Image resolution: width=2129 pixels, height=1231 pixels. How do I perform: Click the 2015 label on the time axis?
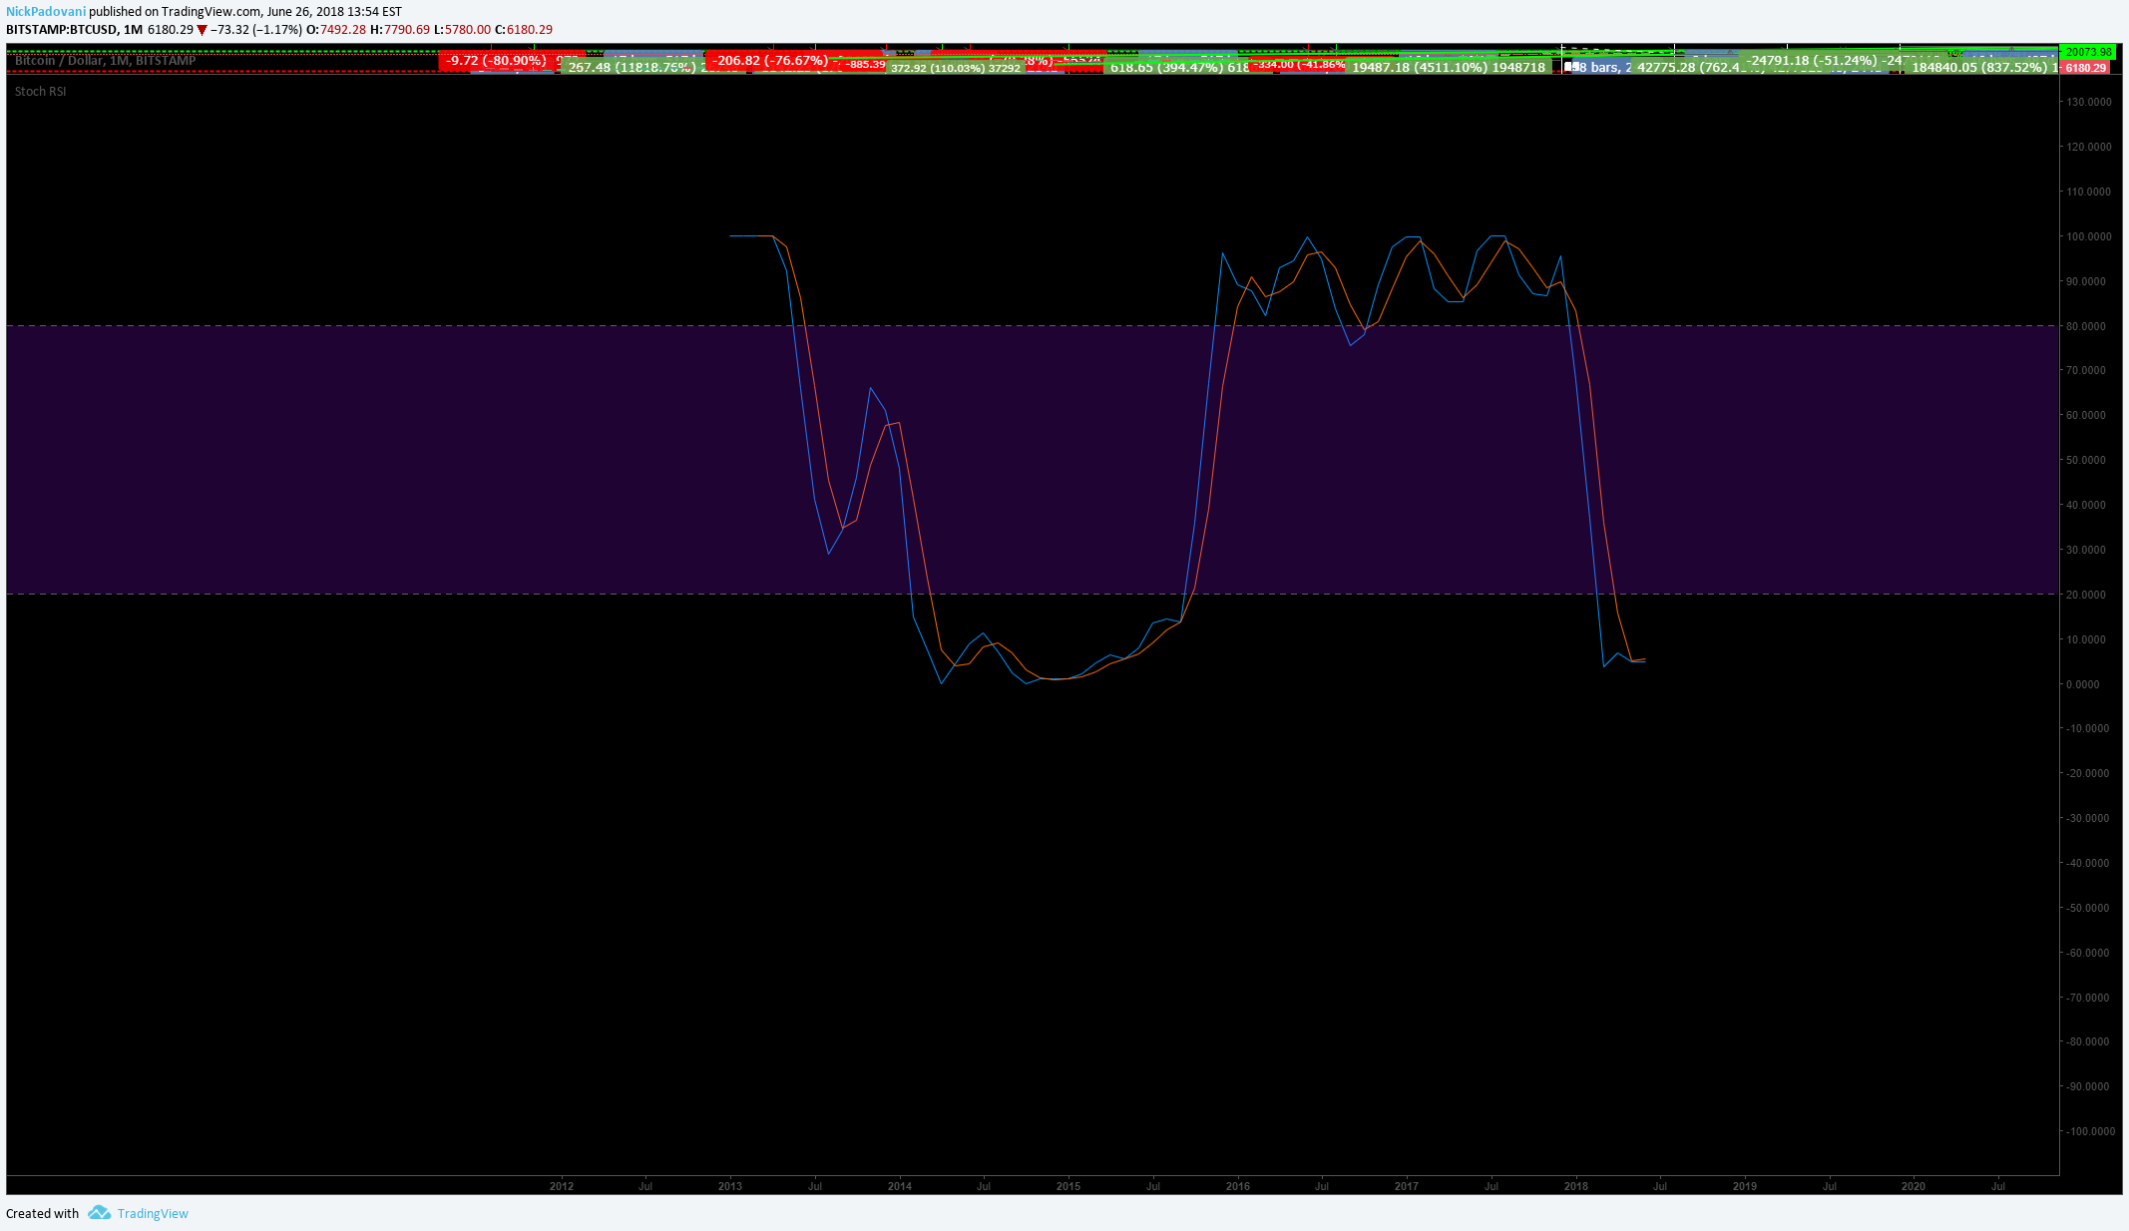[1068, 1186]
